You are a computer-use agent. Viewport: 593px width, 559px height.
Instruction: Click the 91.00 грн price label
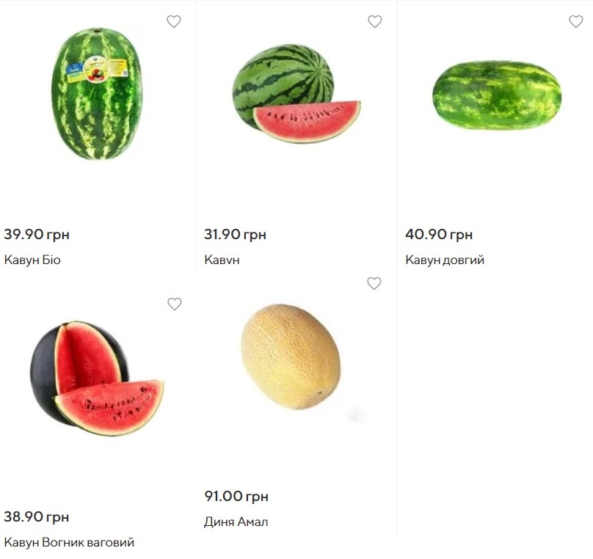(236, 497)
